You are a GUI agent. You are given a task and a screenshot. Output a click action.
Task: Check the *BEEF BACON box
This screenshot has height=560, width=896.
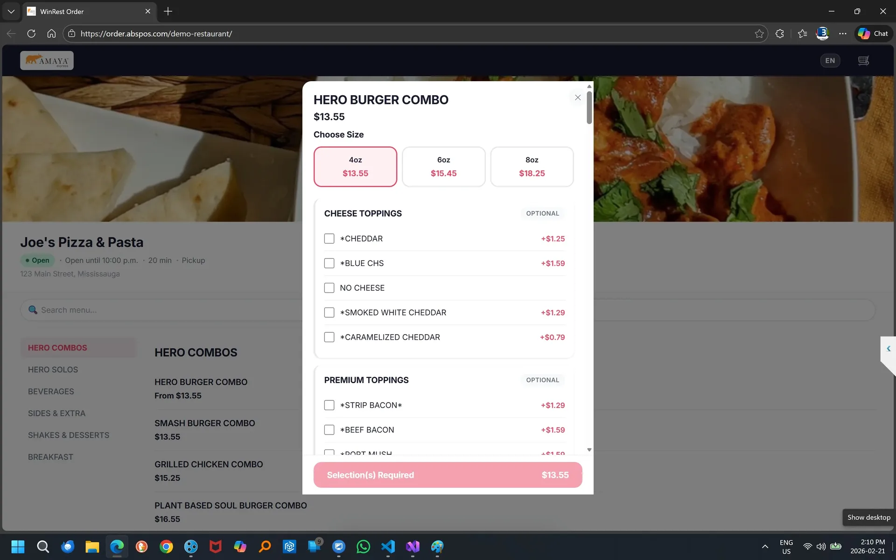[x=329, y=430]
